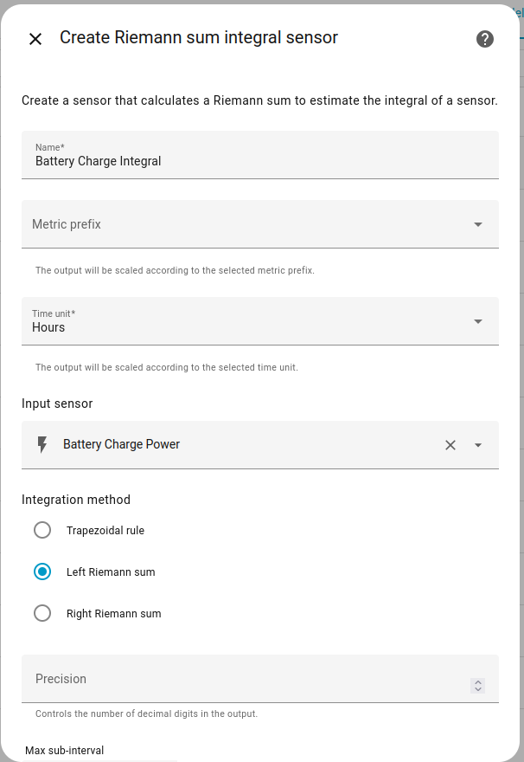Click the Battery Charge Power sensor name

(x=121, y=444)
